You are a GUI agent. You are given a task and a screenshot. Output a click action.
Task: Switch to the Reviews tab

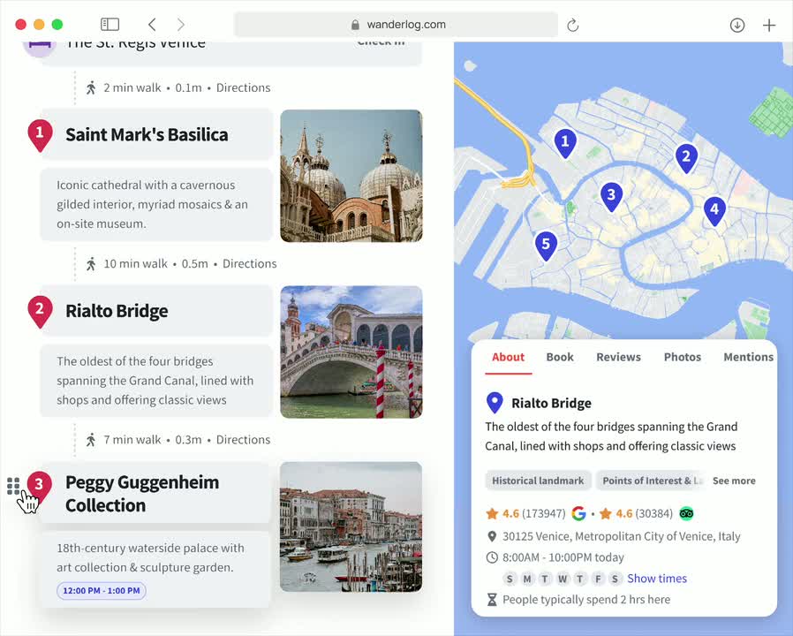(618, 357)
